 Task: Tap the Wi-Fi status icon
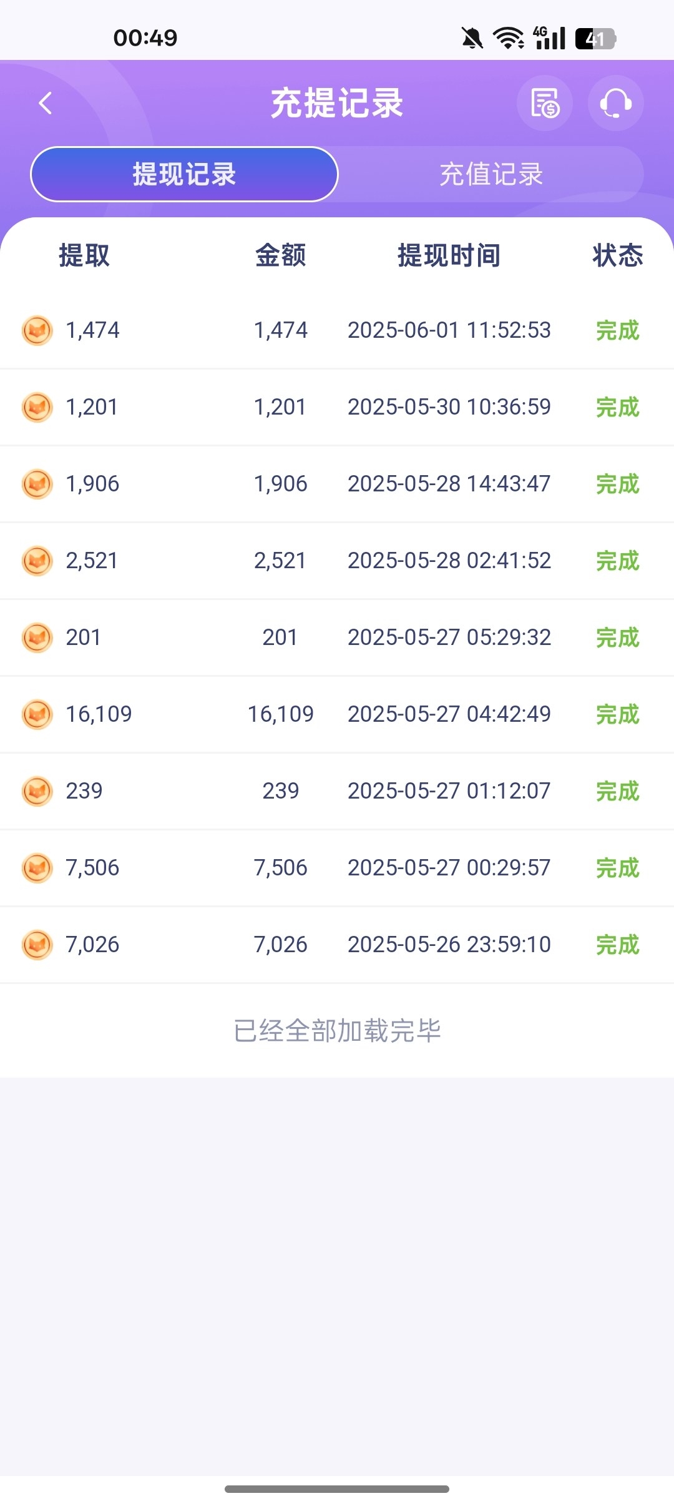point(509,38)
